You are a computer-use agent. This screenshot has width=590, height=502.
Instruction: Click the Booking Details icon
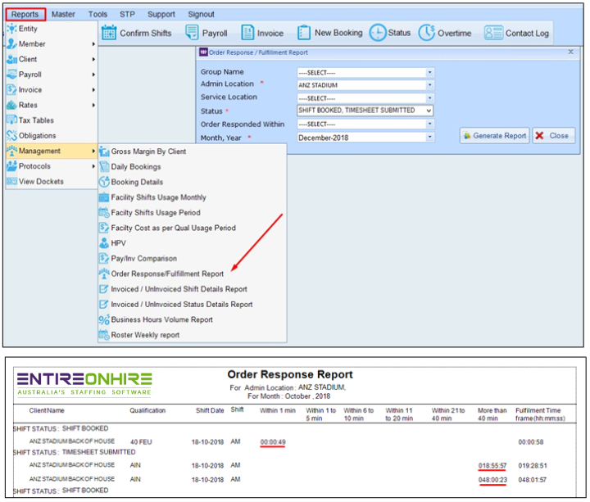tap(104, 182)
